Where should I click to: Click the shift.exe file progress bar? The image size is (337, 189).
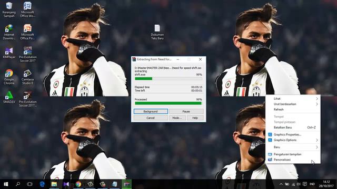pos(168,79)
